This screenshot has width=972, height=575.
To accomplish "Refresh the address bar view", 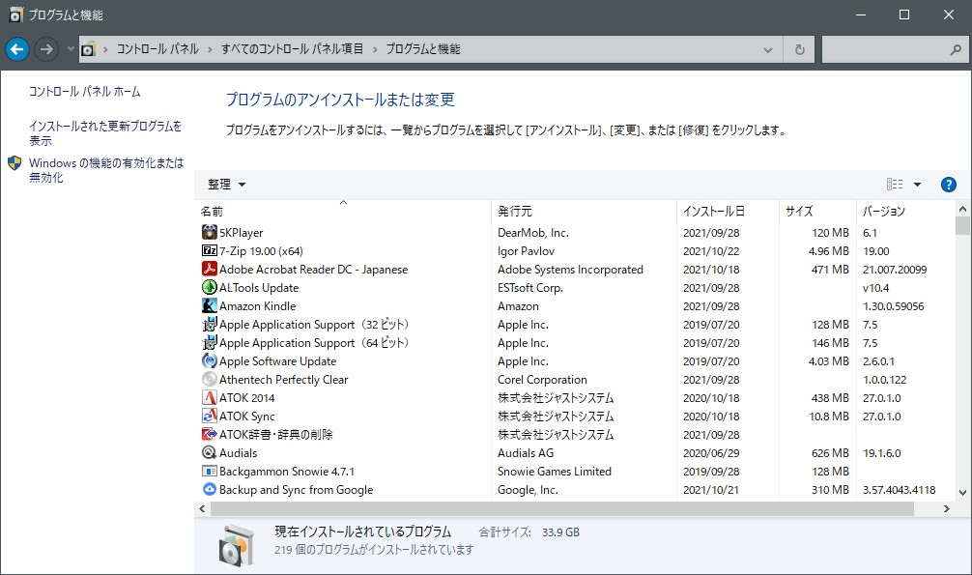I will point(800,49).
